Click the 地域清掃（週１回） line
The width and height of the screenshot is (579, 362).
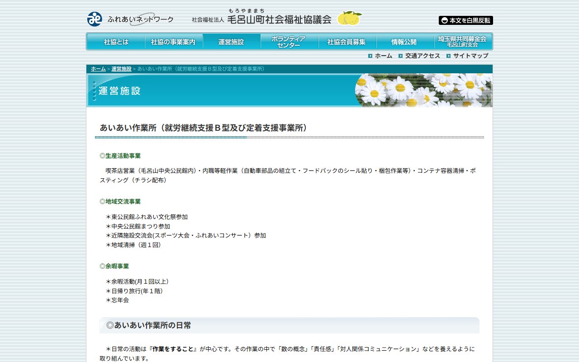133,245
